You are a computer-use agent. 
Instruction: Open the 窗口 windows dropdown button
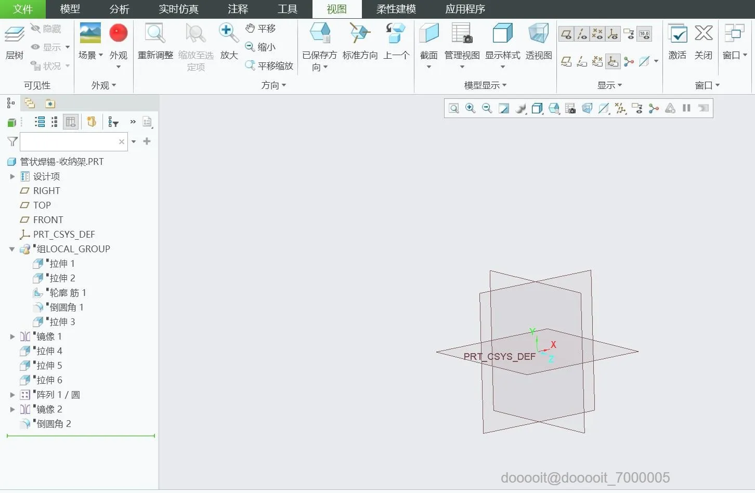click(x=735, y=42)
